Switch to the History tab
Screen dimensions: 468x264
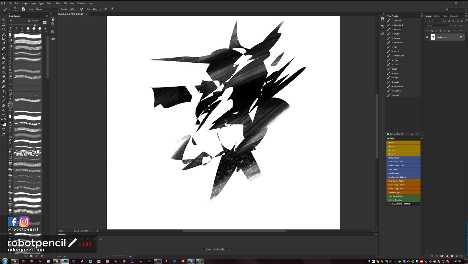coord(437,16)
